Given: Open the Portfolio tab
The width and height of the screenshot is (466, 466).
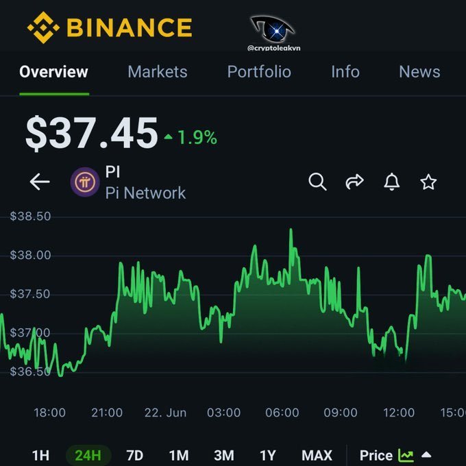Looking at the screenshot, I should point(259,72).
